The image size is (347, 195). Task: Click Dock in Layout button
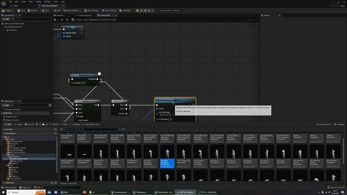coord(324,124)
